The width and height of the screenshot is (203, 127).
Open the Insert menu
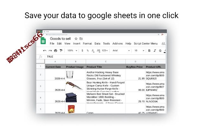pos(77,43)
